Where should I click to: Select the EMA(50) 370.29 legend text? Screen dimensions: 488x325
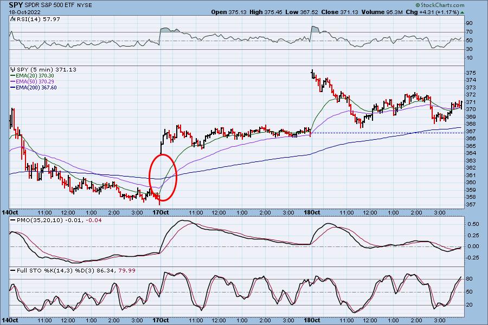35,81
